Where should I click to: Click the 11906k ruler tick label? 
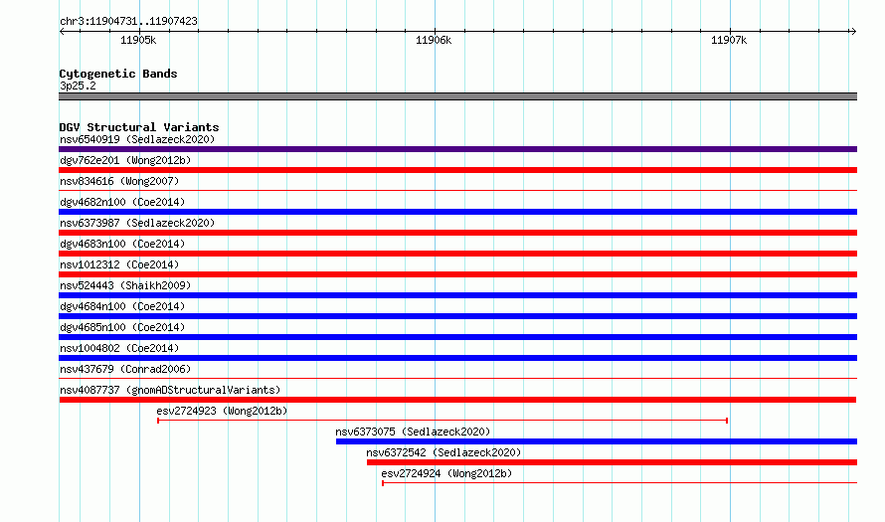434,40
